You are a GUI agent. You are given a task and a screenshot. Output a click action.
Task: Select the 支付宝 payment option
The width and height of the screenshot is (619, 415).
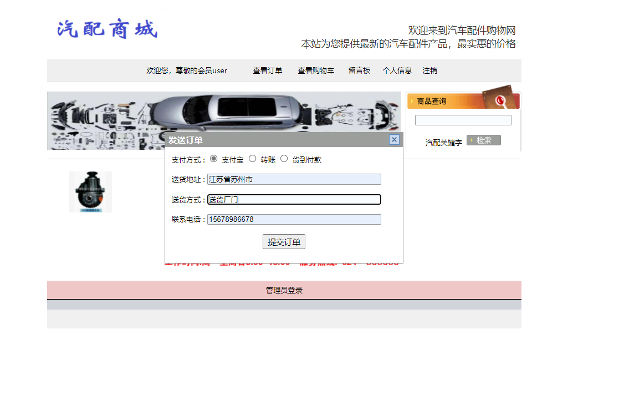pos(213,158)
